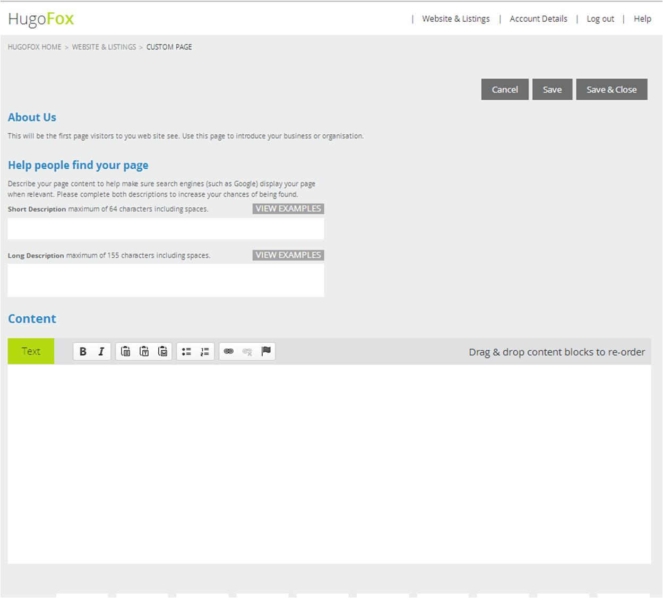Select Paste as plain text
Image resolution: width=663 pixels, height=598 pixels.
pyautogui.click(x=143, y=351)
